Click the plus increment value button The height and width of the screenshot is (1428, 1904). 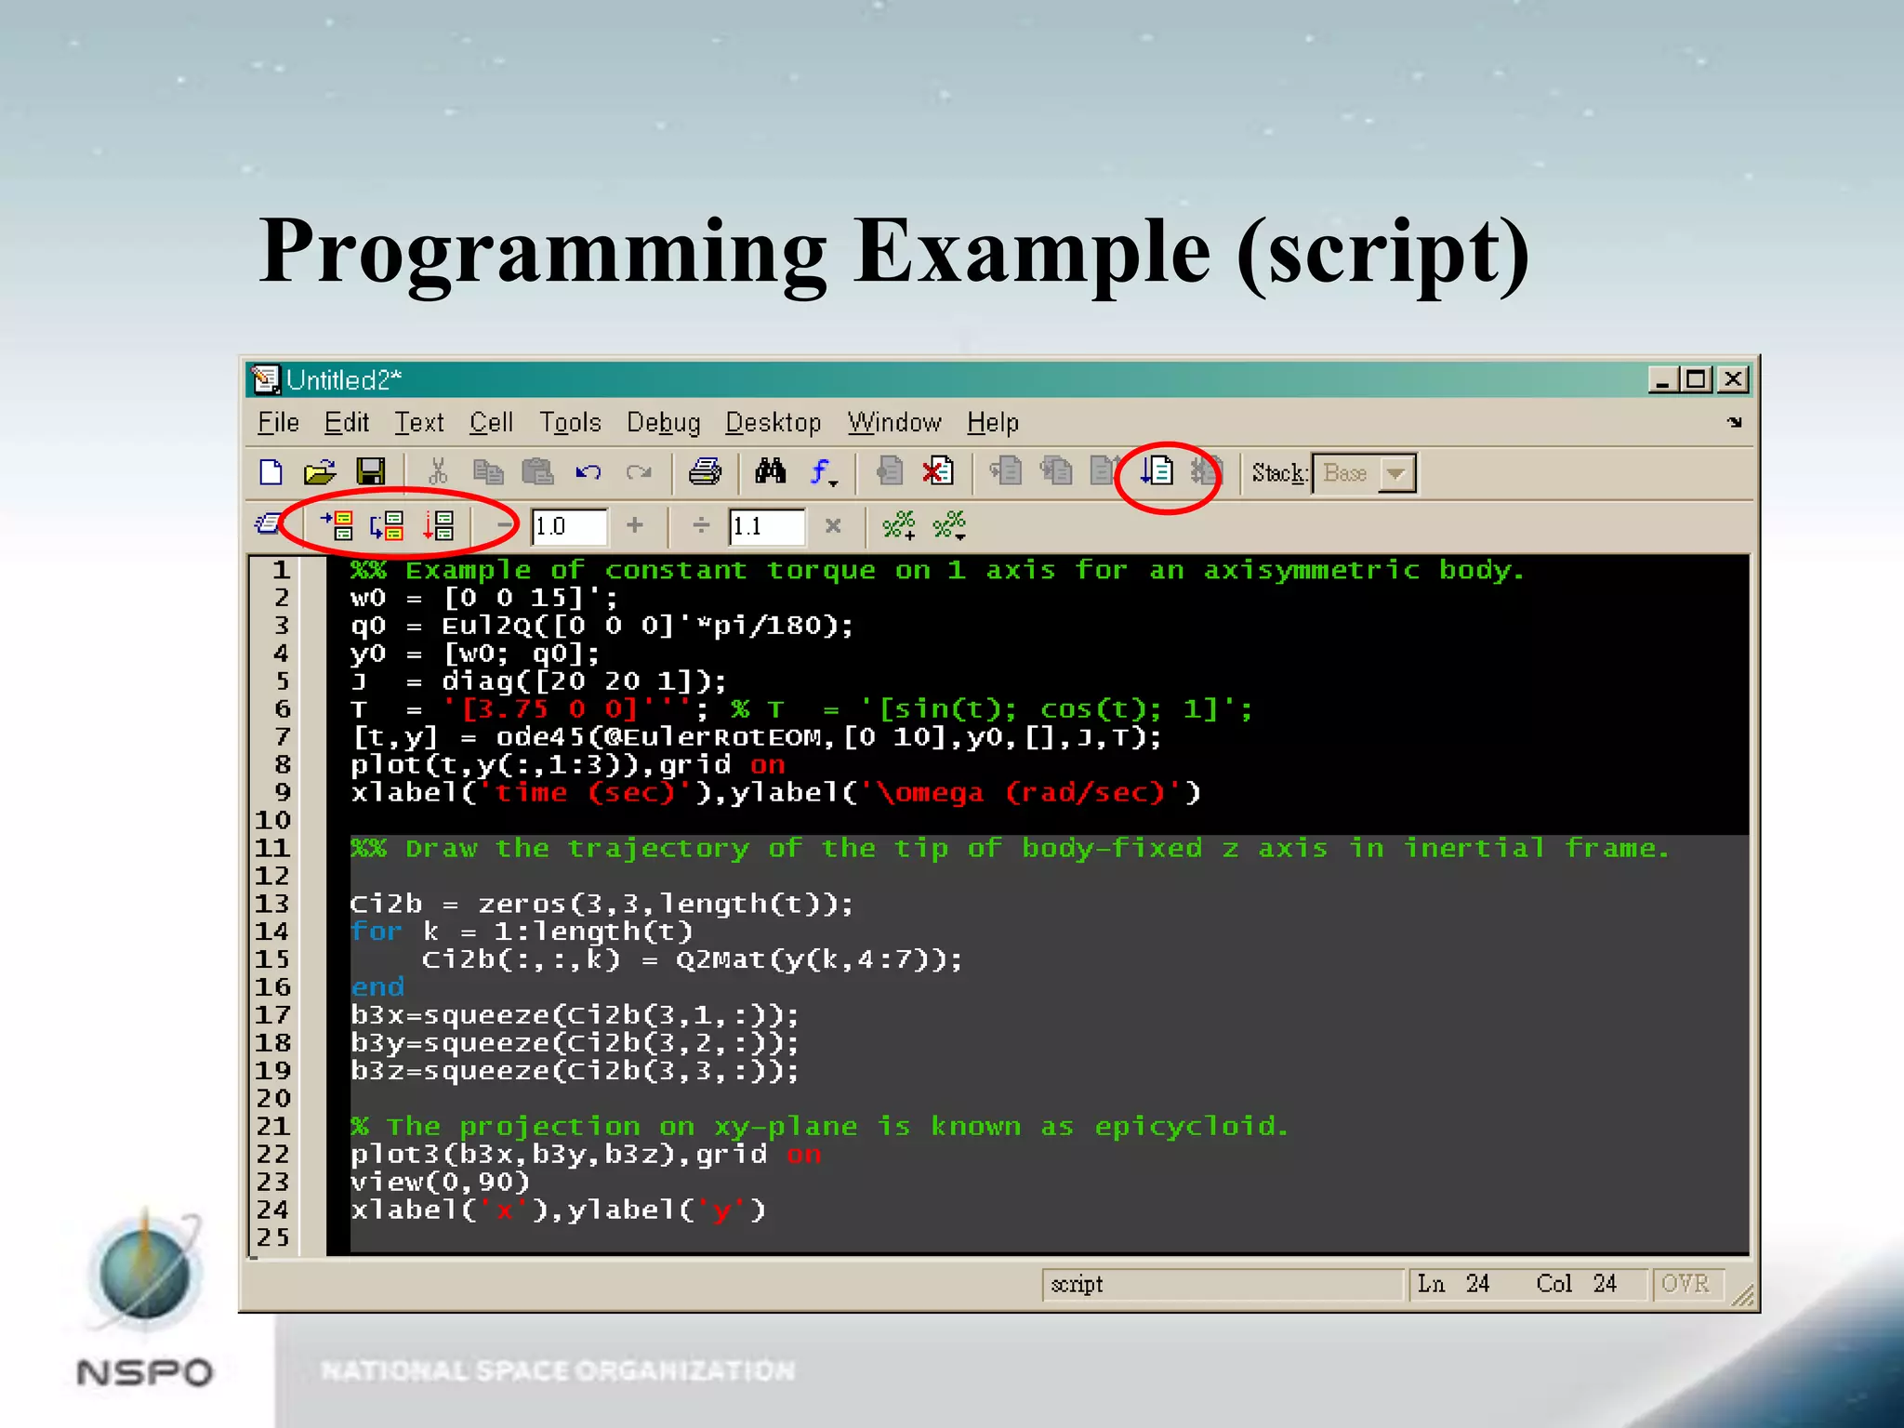pyautogui.click(x=635, y=526)
